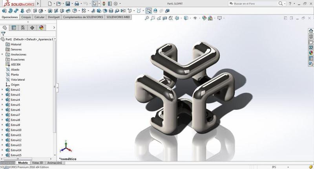The image size is (314, 169).
Task: Switch to the Vistas 3D bottom tab
Action: (x=38, y=163)
